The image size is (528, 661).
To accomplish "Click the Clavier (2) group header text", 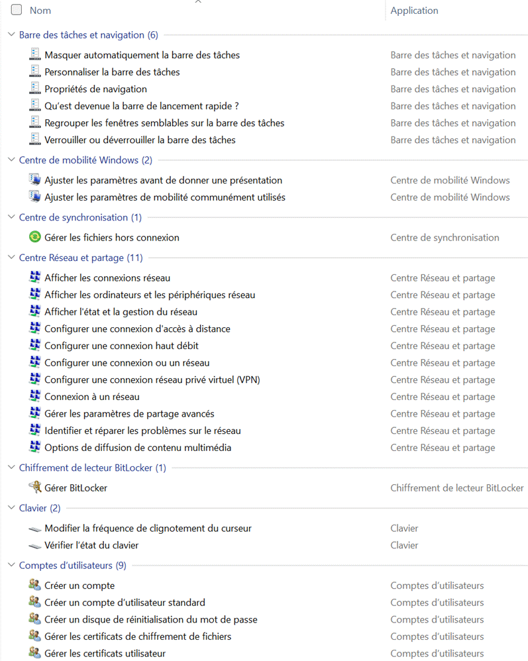I will (x=40, y=509).
